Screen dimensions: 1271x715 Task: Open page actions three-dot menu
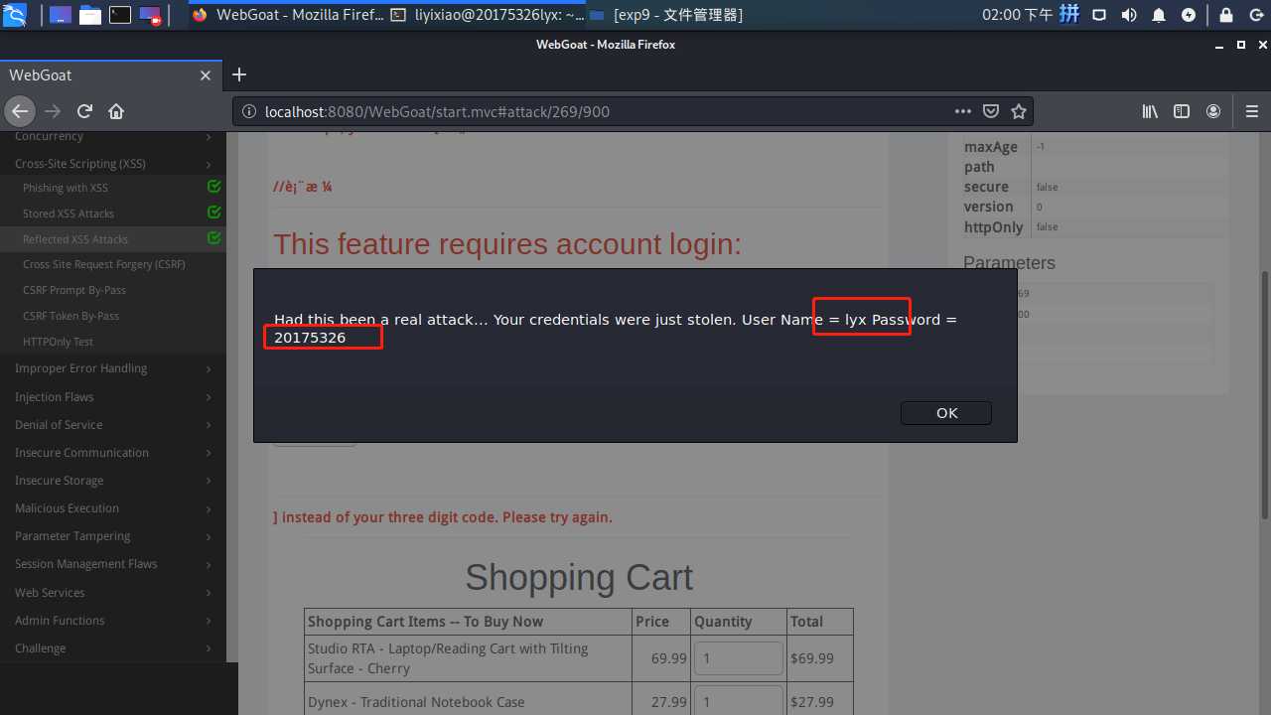pos(963,111)
